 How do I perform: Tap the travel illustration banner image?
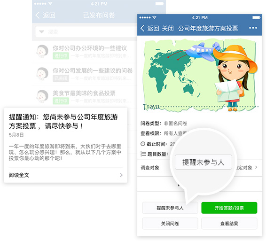[200, 75]
